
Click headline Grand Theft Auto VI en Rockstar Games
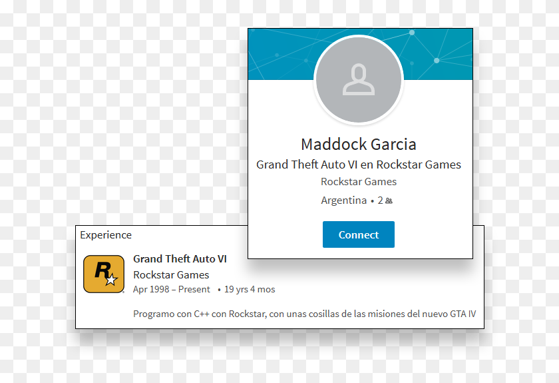[358, 165]
